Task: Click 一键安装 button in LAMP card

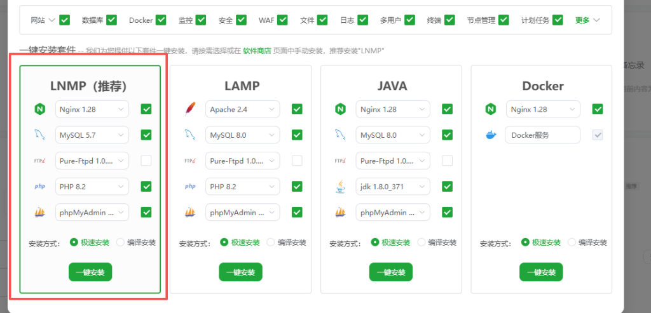Action: pyautogui.click(x=241, y=272)
